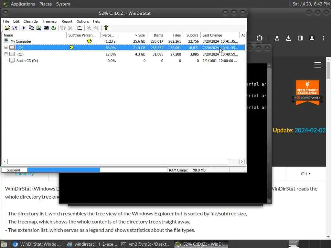Click the yellow Help question mark icon
Image resolution: width=331 pixels, height=248 pixels.
106,28
